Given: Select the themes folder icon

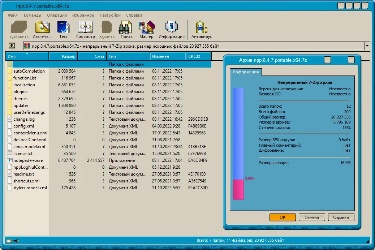Looking at the screenshot, I should pyautogui.click(x=9, y=99).
